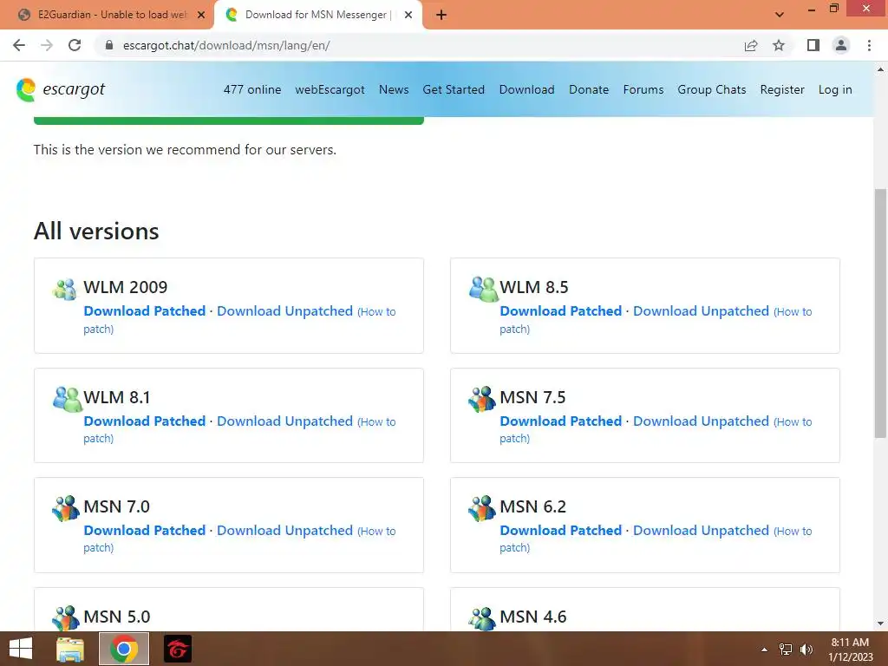Image resolution: width=888 pixels, height=666 pixels.
Task: Click the WLM 8.5 messenger icon
Action: pos(483,289)
